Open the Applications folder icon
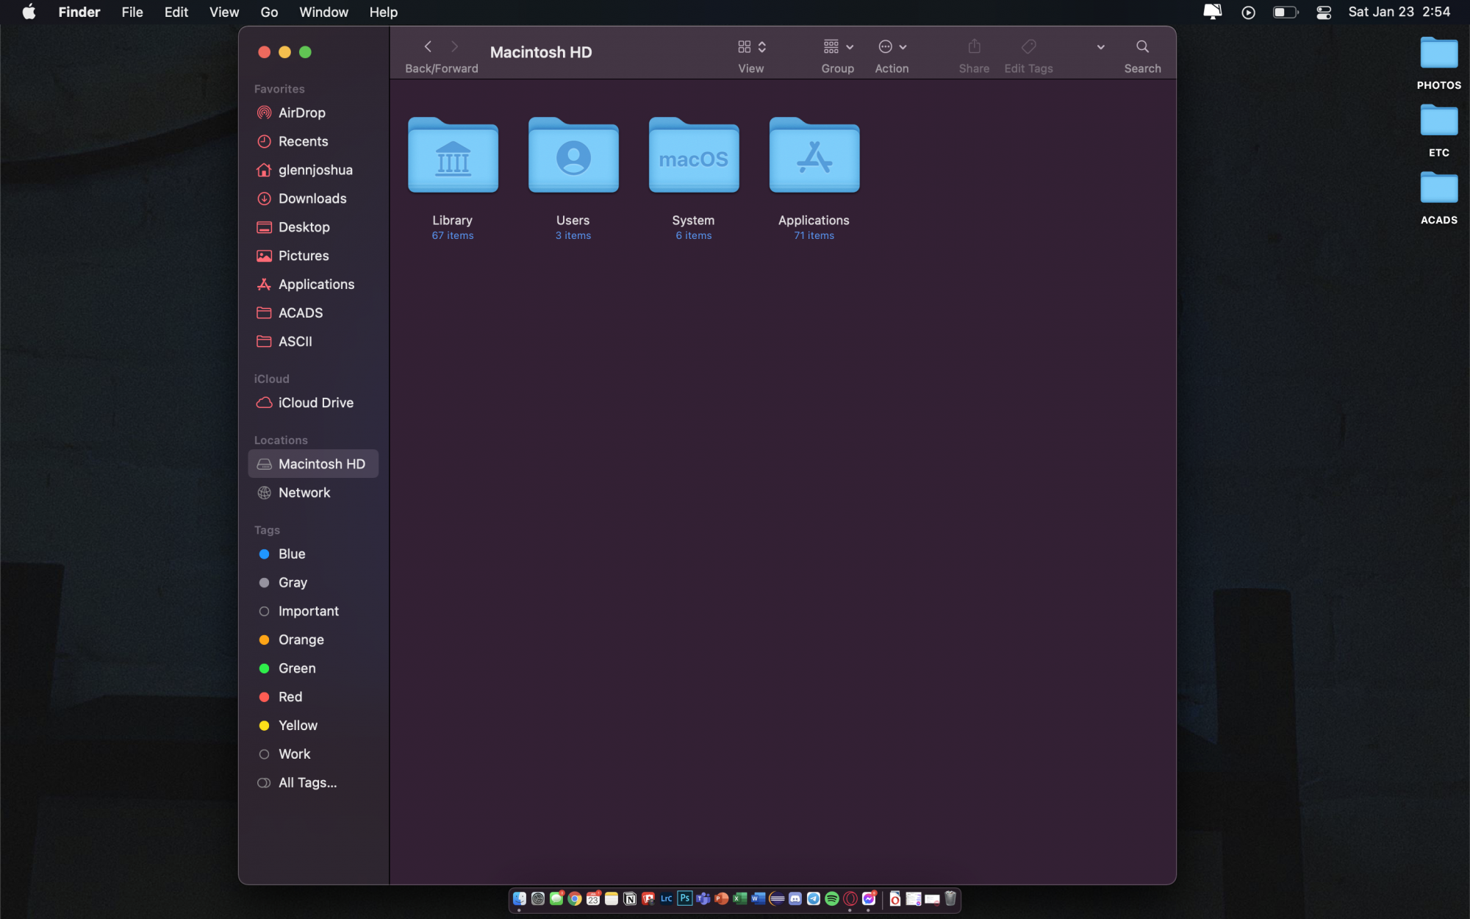The height and width of the screenshot is (919, 1470). [814, 156]
